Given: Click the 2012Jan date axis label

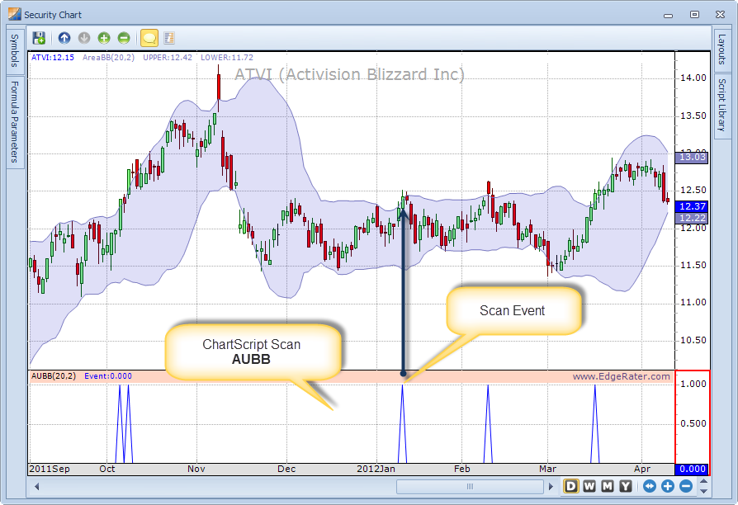Looking at the screenshot, I should click(x=376, y=470).
